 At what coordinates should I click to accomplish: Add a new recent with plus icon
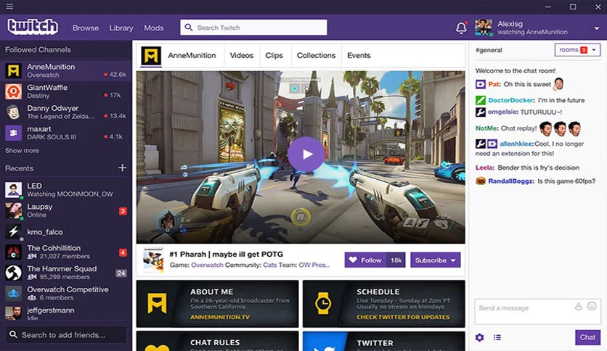122,168
